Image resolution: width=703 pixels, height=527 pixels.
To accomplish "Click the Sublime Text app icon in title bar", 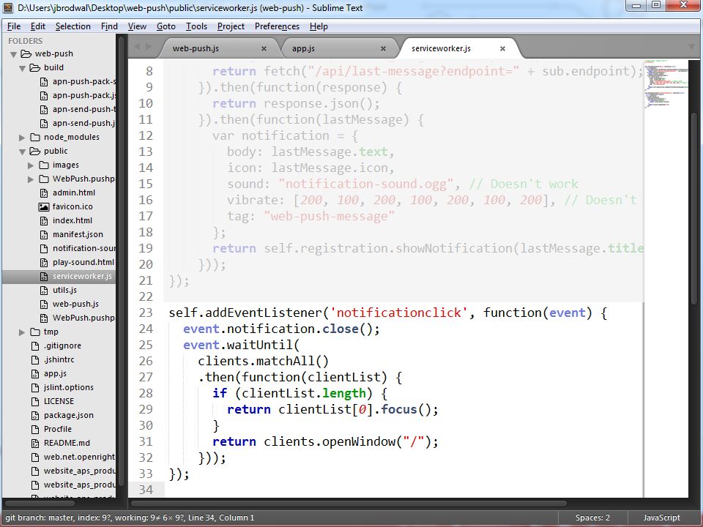I will point(9,7).
